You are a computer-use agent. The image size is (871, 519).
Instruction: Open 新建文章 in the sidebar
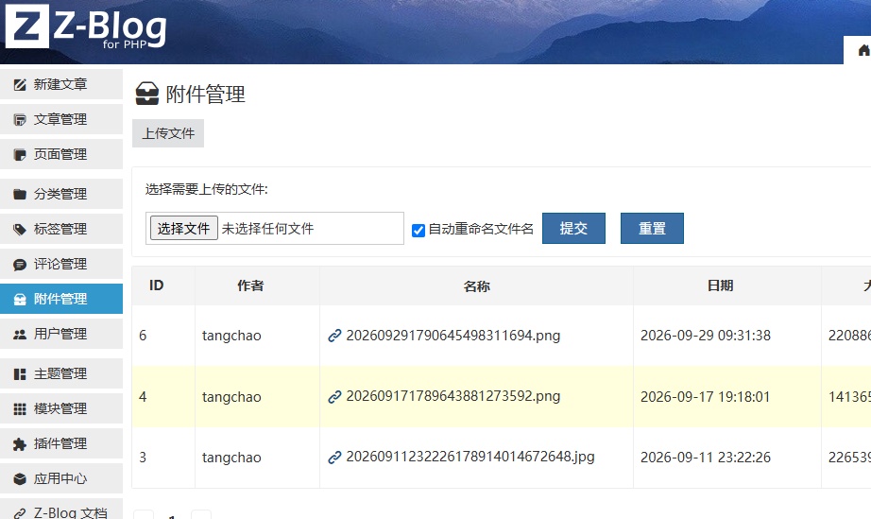(x=61, y=84)
